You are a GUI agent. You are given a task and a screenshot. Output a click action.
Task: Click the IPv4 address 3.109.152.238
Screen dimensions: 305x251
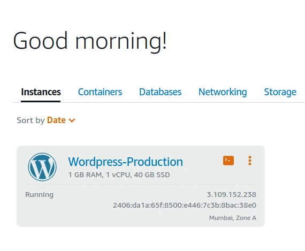[x=232, y=195]
